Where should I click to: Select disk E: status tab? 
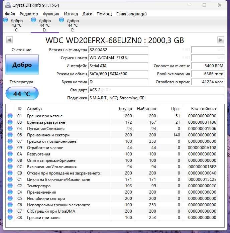click(x=73, y=25)
